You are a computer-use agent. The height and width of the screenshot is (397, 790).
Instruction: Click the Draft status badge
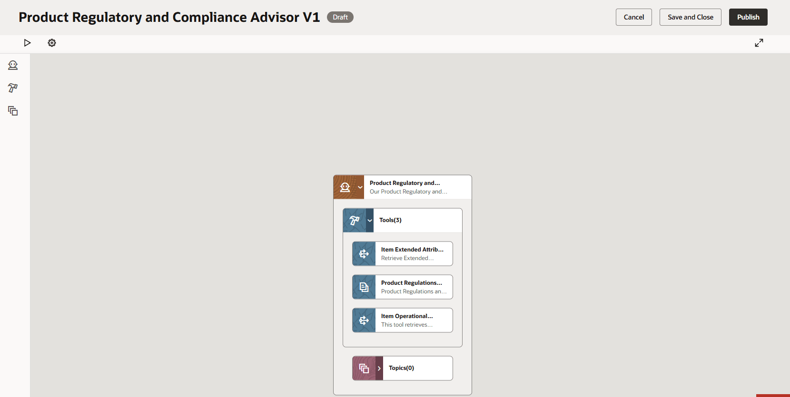(x=340, y=17)
